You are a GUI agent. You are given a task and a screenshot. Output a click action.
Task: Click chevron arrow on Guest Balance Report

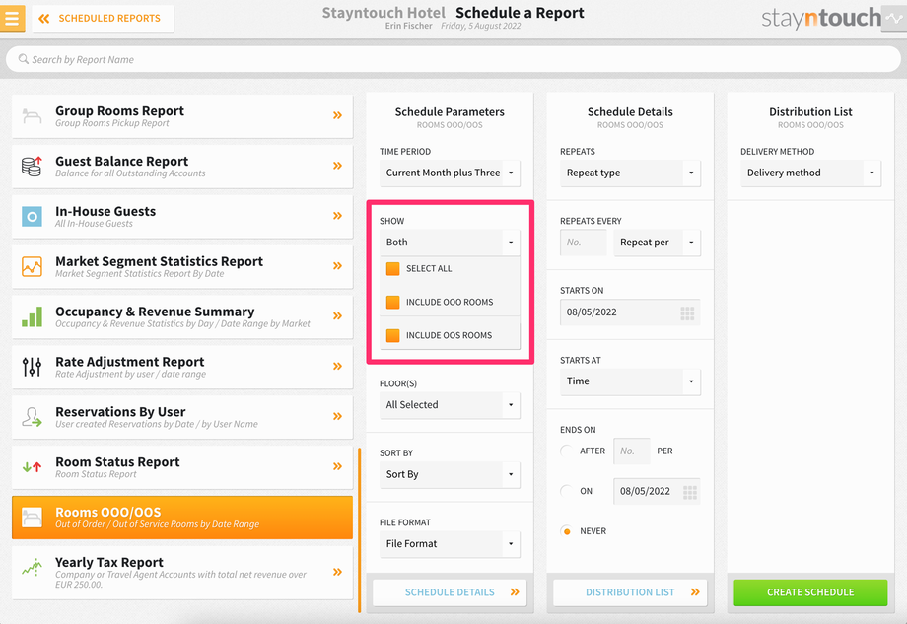click(338, 166)
